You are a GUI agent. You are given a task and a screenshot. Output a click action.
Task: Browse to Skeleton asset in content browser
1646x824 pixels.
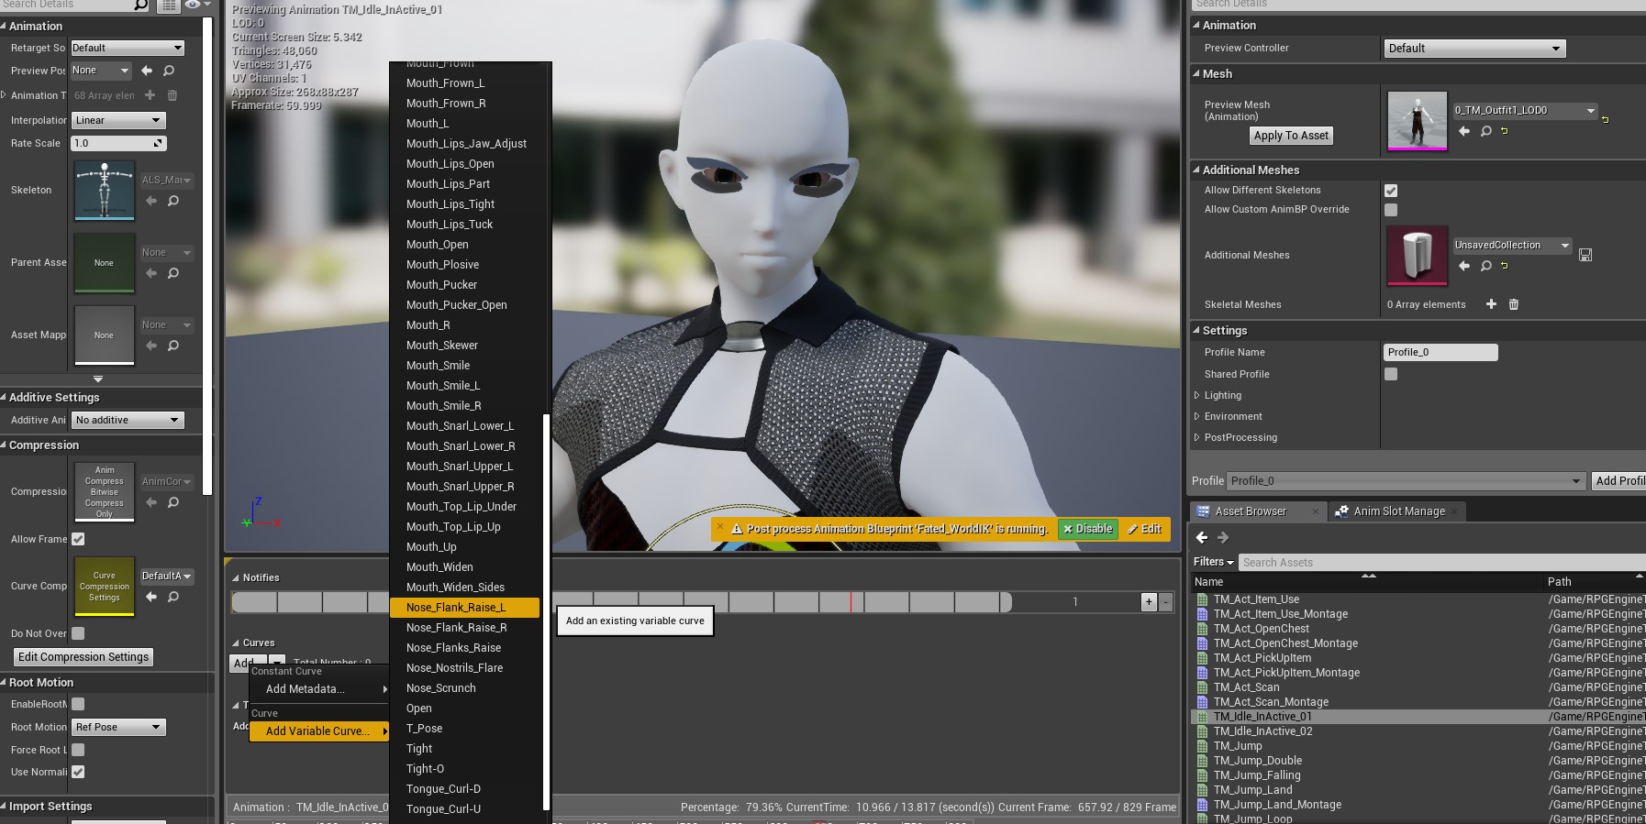pyautogui.click(x=173, y=201)
